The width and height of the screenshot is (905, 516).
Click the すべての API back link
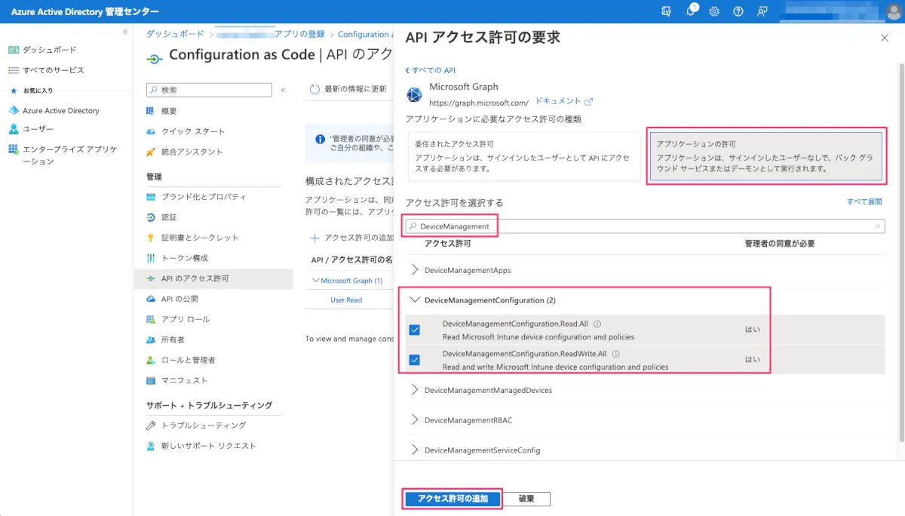point(431,70)
